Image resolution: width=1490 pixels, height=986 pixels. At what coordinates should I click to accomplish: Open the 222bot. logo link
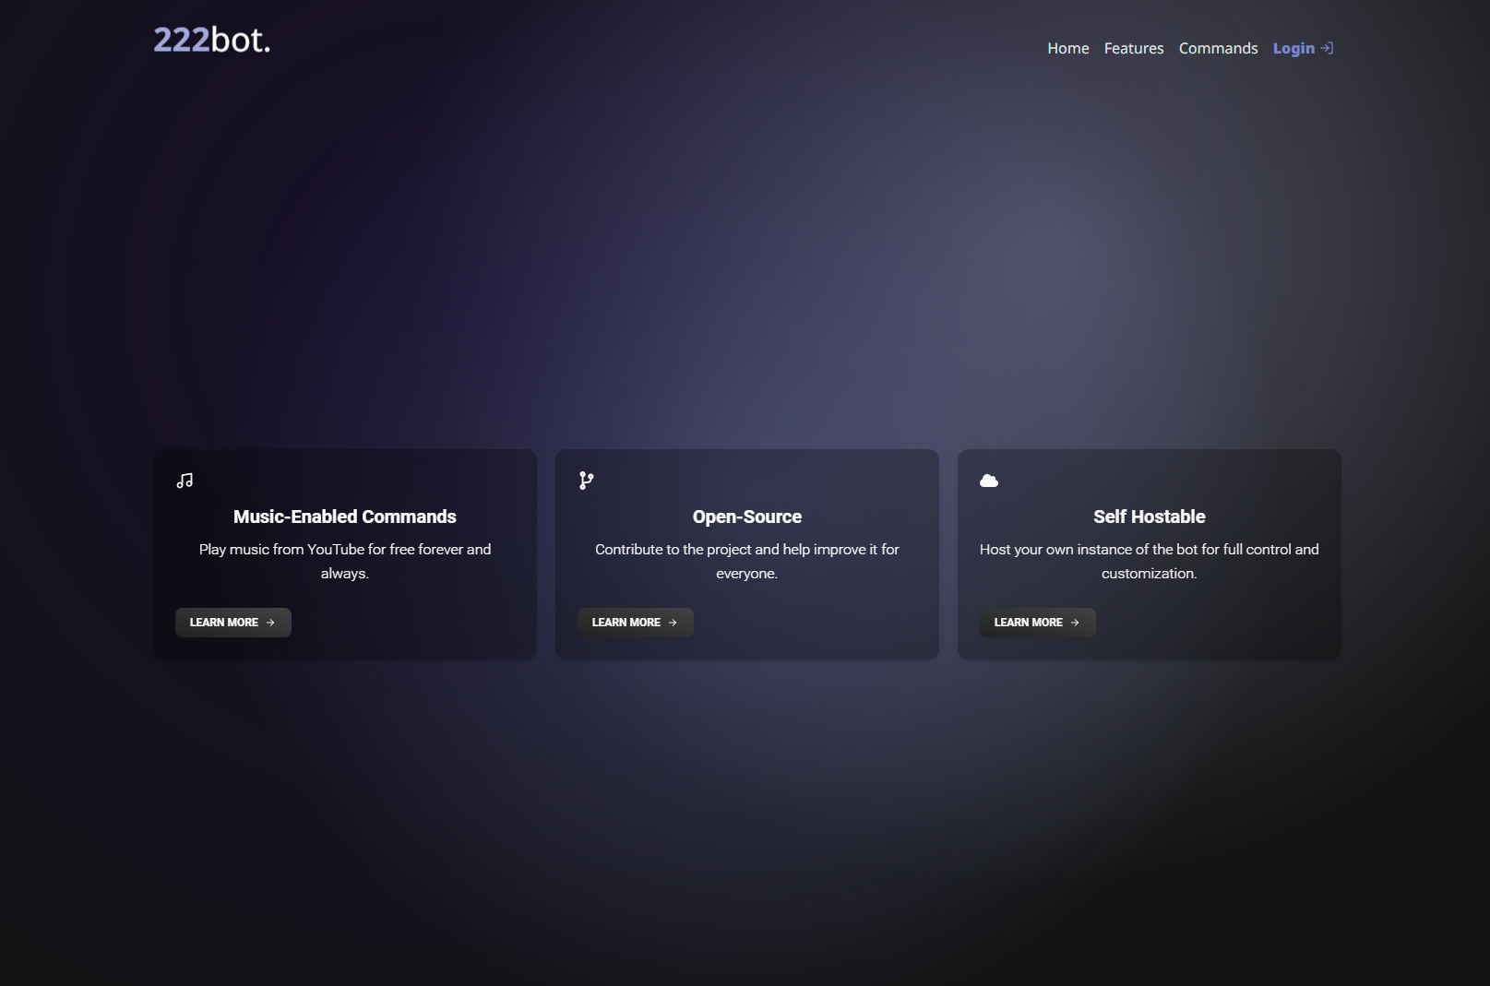pos(212,40)
